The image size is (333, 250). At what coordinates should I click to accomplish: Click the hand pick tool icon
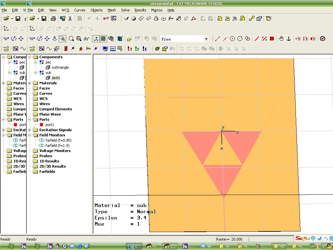click(281, 39)
